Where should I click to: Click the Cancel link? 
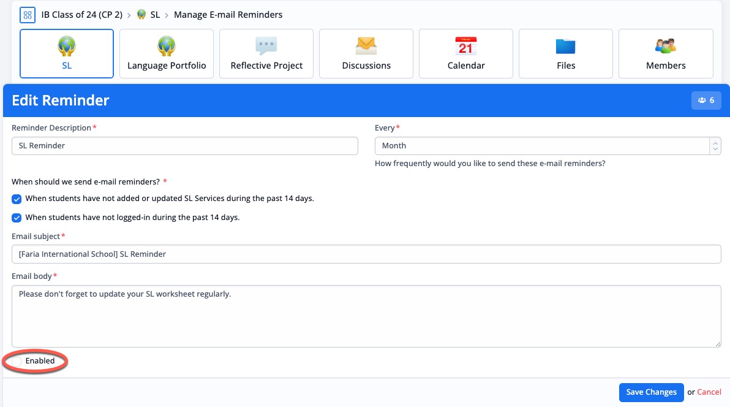[x=709, y=392]
